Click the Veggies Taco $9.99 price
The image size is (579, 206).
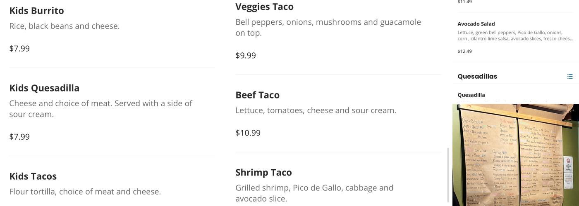(x=246, y=56)
